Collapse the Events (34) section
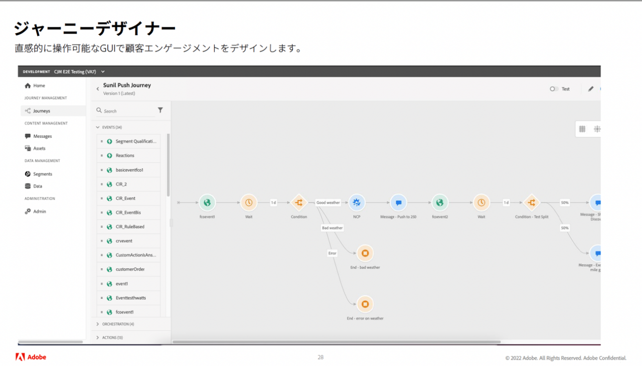The image size is (642, 366). [x=98, y=127]
